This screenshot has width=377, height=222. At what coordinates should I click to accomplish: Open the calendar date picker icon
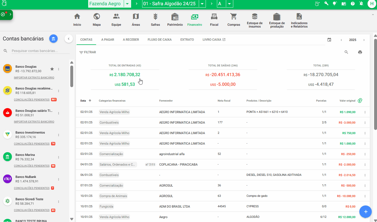coord(329,40)
